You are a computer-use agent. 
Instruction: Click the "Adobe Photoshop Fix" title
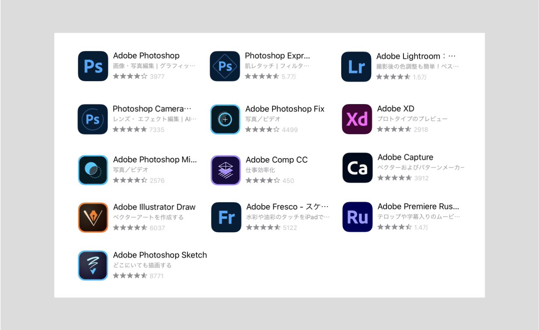pos(285,109)
